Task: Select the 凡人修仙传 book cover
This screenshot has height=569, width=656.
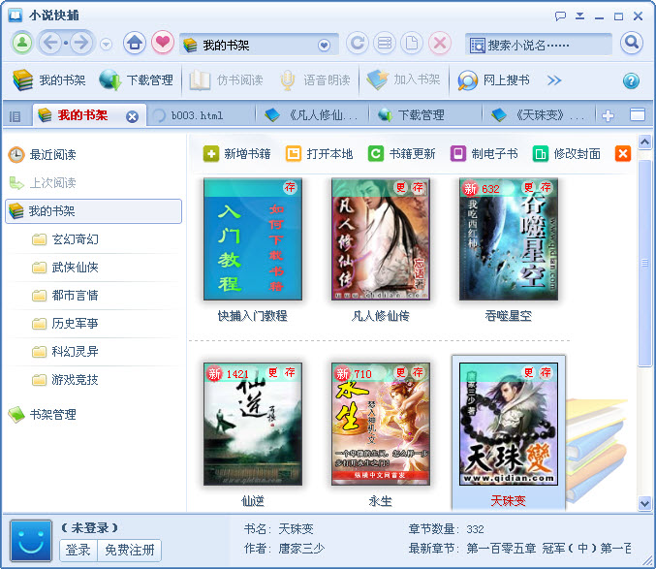Action: [381, 238]
